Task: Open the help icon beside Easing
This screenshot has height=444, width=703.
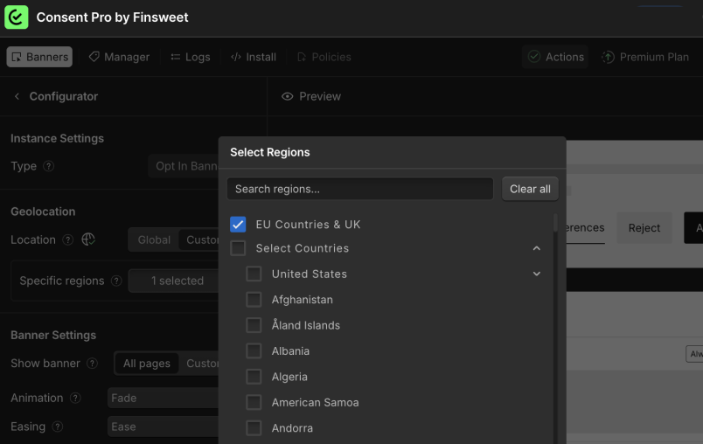Action: click(58, 427)
